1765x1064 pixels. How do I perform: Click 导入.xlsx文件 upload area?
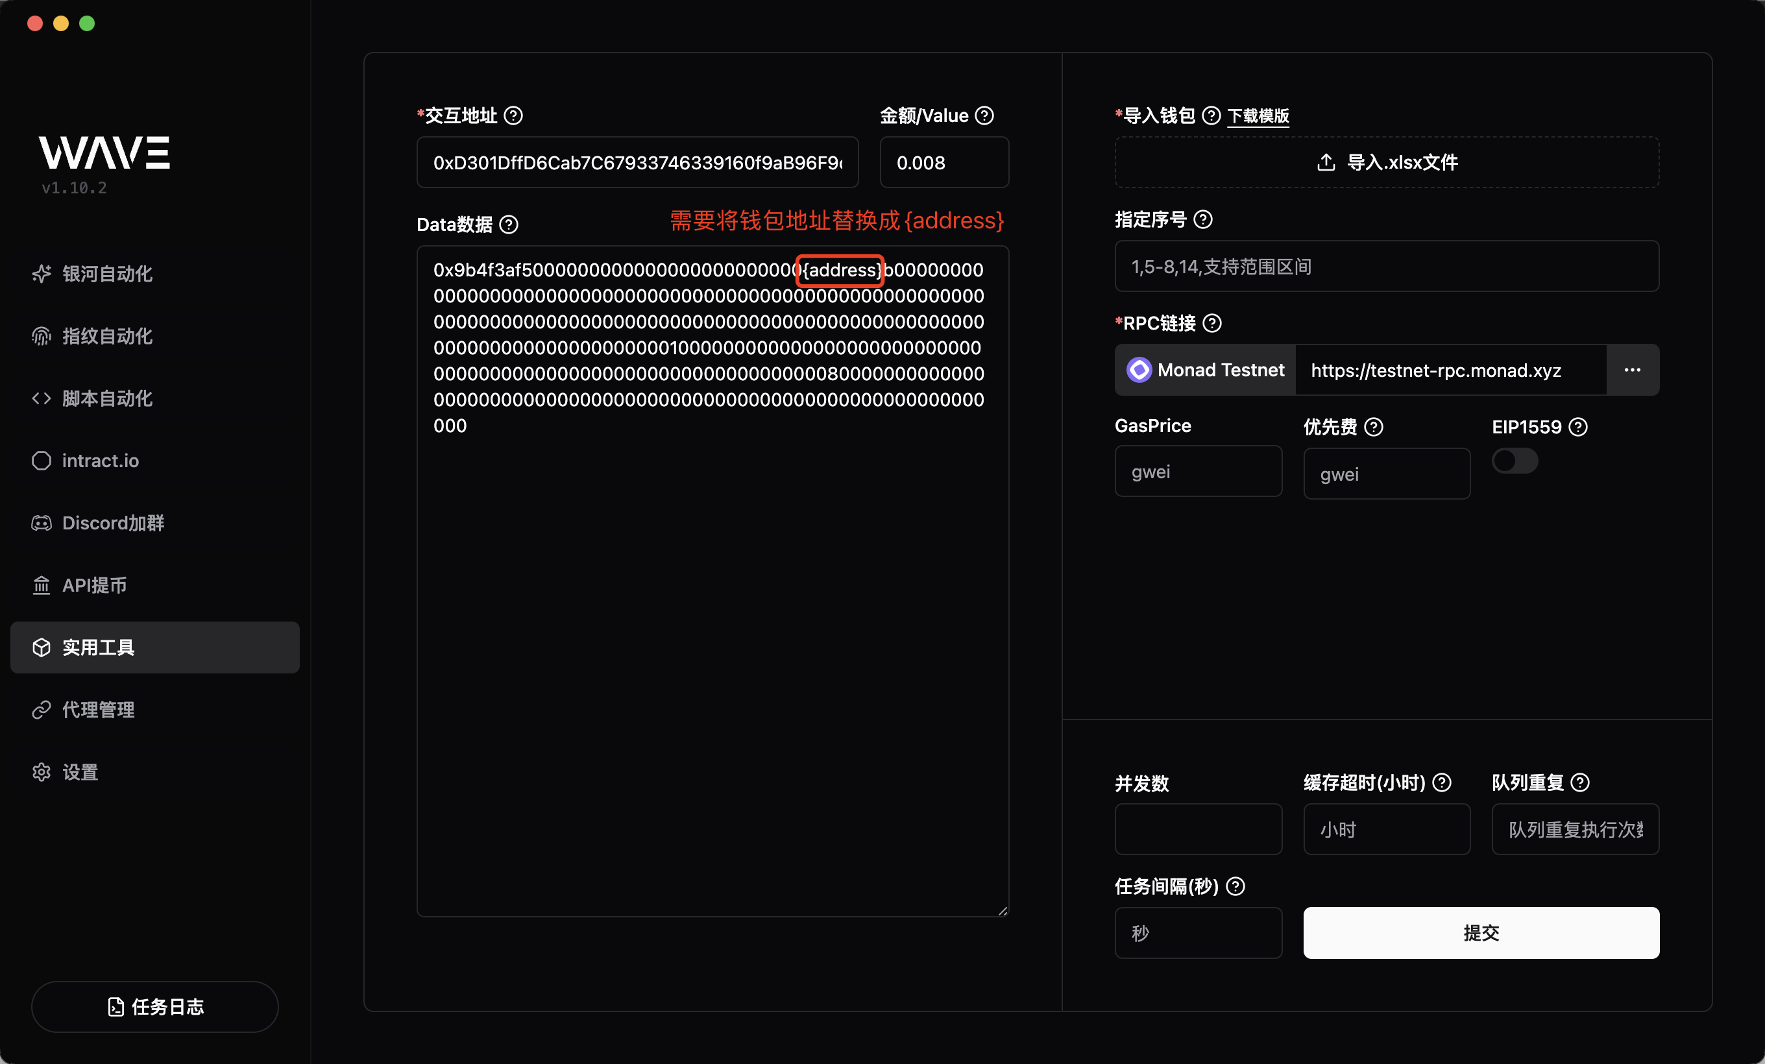tap(1386, 163)
